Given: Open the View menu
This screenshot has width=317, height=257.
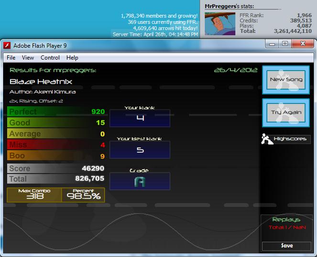Looking at the screenshot, I should (x=28, y=58).
